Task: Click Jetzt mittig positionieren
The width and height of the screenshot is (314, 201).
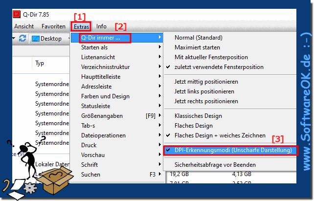Action: coord(230,82)
